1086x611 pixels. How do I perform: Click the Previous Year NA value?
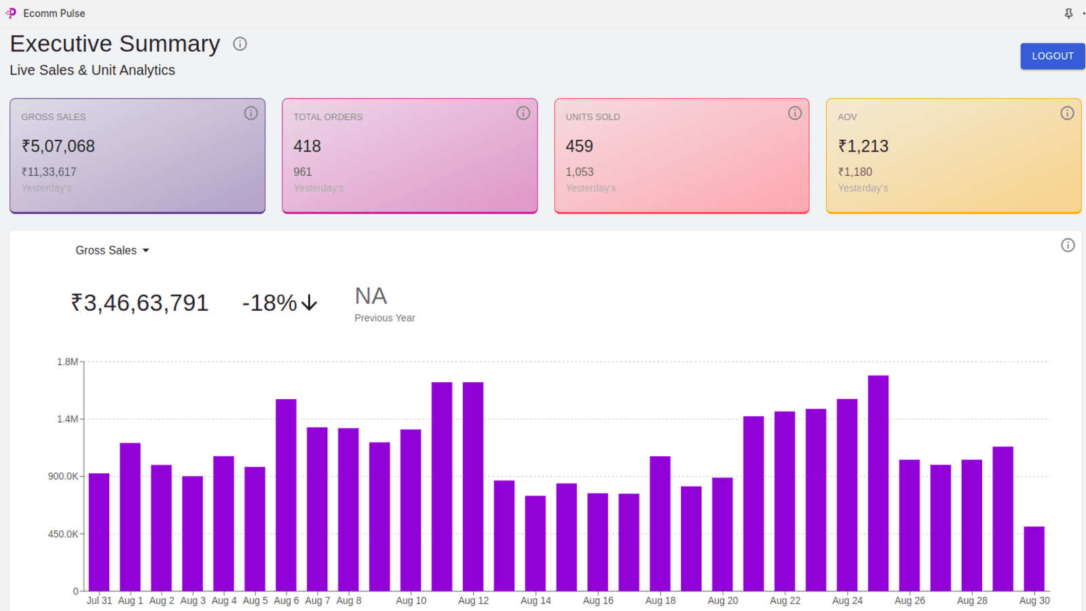click(371, 296)
